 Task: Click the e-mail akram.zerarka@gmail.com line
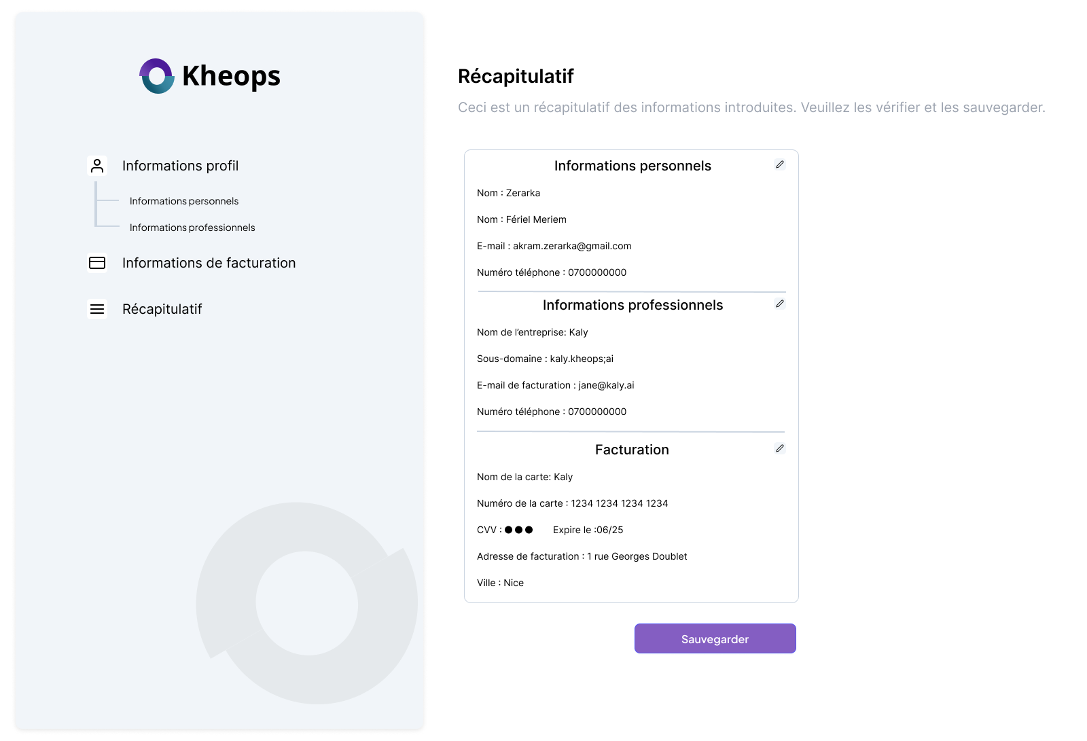point(554,246)
